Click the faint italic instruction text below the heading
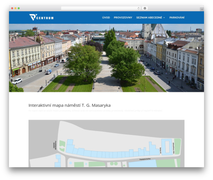Image resolution: width=213 pixels, height=180 pixels. click(x=95, y=111)
